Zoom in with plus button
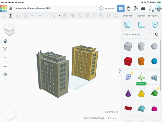The height and width of the screenshot is (122, 162). point(5,58)
